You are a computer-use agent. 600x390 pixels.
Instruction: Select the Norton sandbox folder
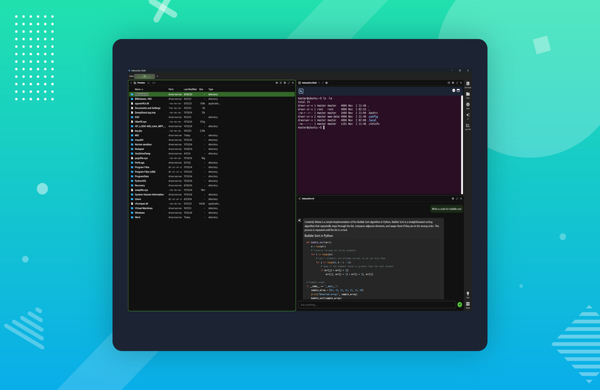[x=211, y=145]
